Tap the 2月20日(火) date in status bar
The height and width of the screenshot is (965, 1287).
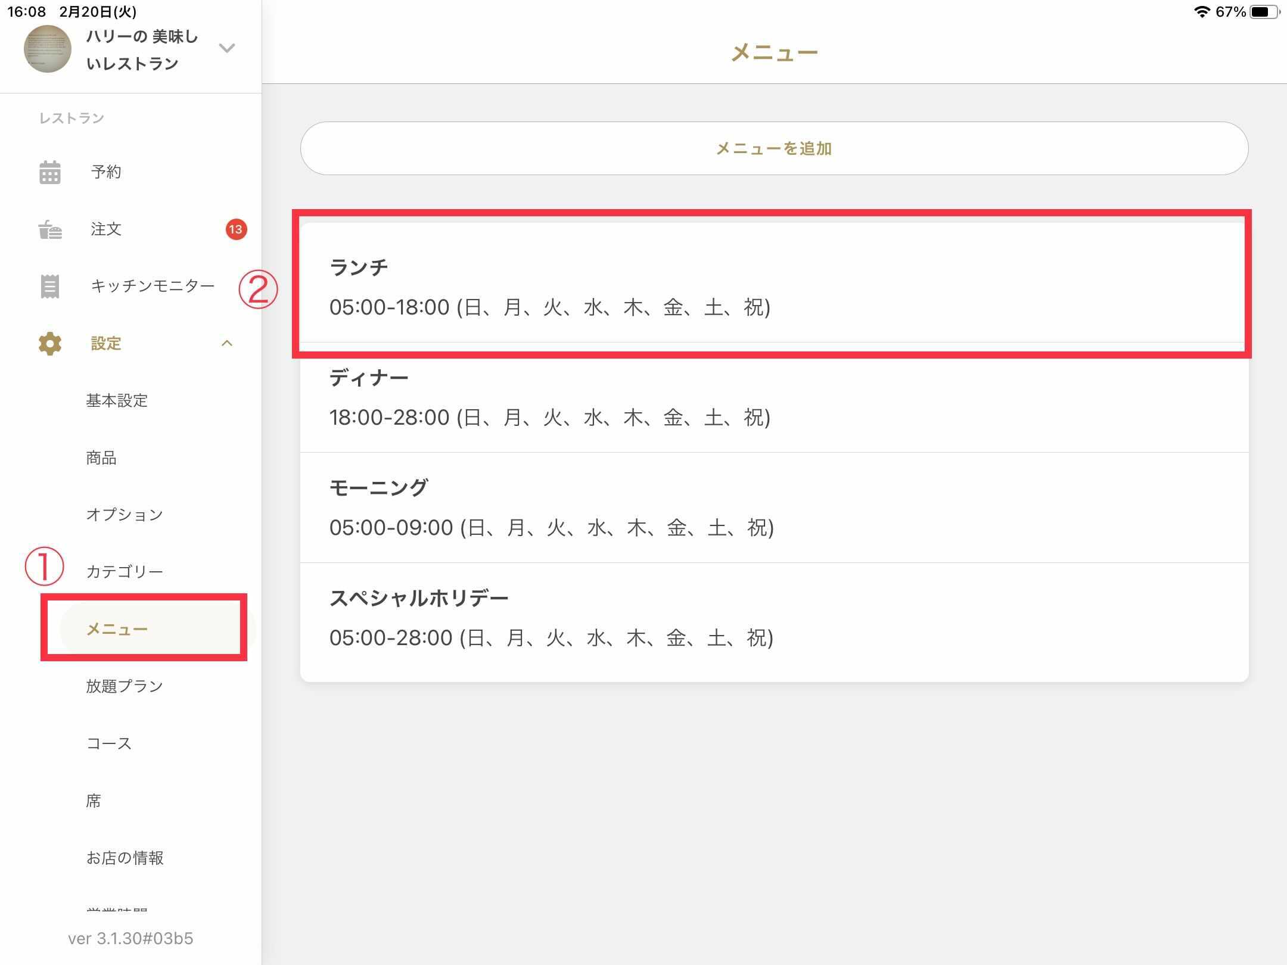(x=98, y=11)
